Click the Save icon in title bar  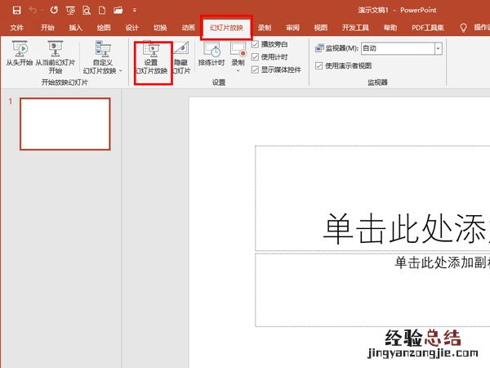click(16, 11)
